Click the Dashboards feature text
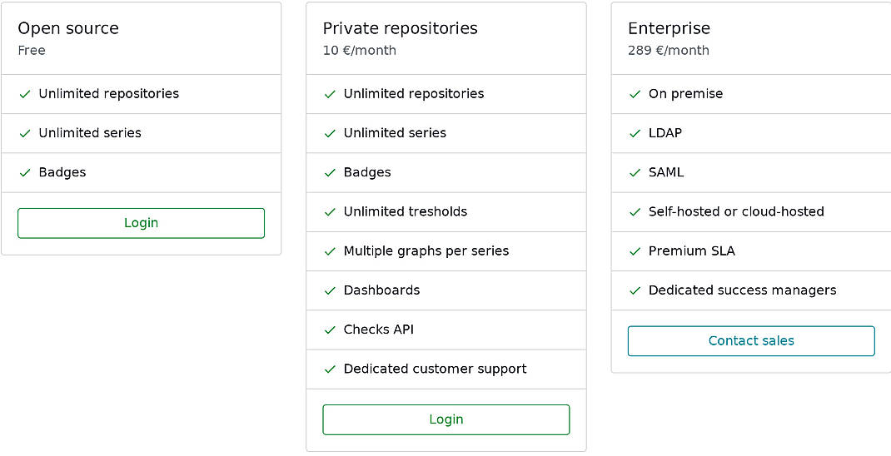Image resolution: width=891 pixels, height=456 pixels. pyautogui.click(x=382, y=290)
